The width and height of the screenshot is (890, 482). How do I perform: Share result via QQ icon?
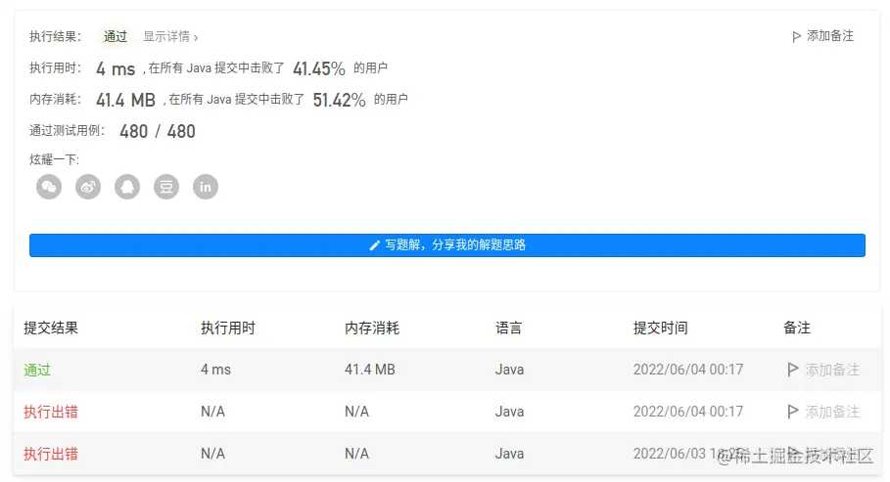(x=127, y=187)
